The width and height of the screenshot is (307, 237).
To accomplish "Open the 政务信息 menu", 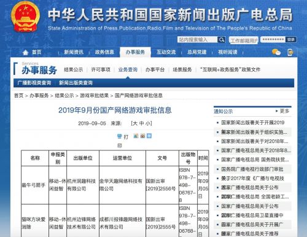I will point(104,52).
